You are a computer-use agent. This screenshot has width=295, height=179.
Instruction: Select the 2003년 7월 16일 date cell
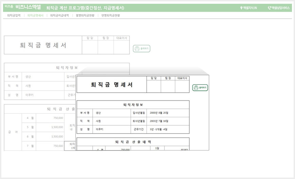pyautogui.click(x=168, y=121)
